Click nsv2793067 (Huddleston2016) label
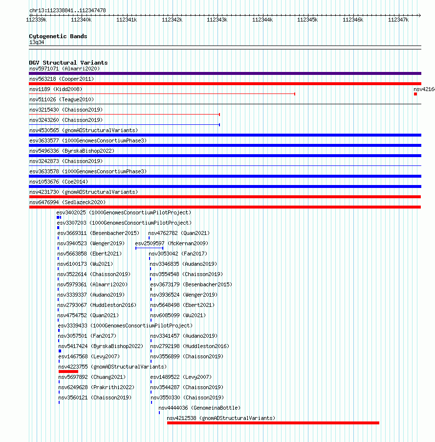The width and height of the screenshot is (435, 442). (97, 305)
